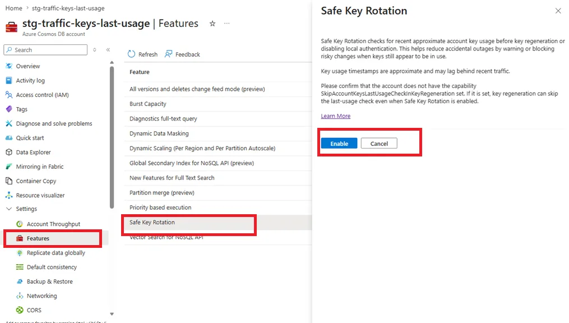Click the stg-traffic-keys-last-usage breadcrumb

(68, 8)
